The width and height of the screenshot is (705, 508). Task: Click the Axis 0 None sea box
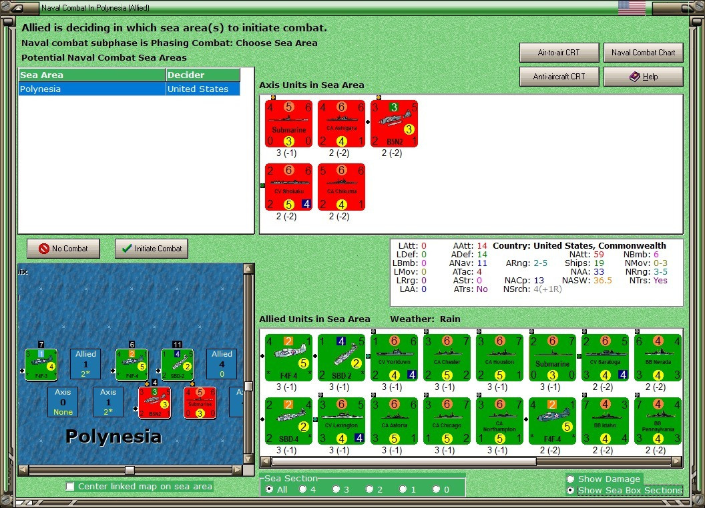(x=63, y=402)
